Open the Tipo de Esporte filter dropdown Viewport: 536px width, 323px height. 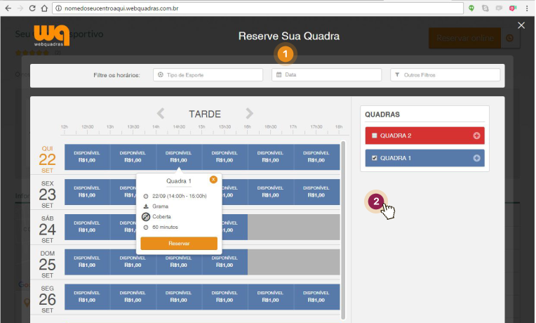[208, 74]
